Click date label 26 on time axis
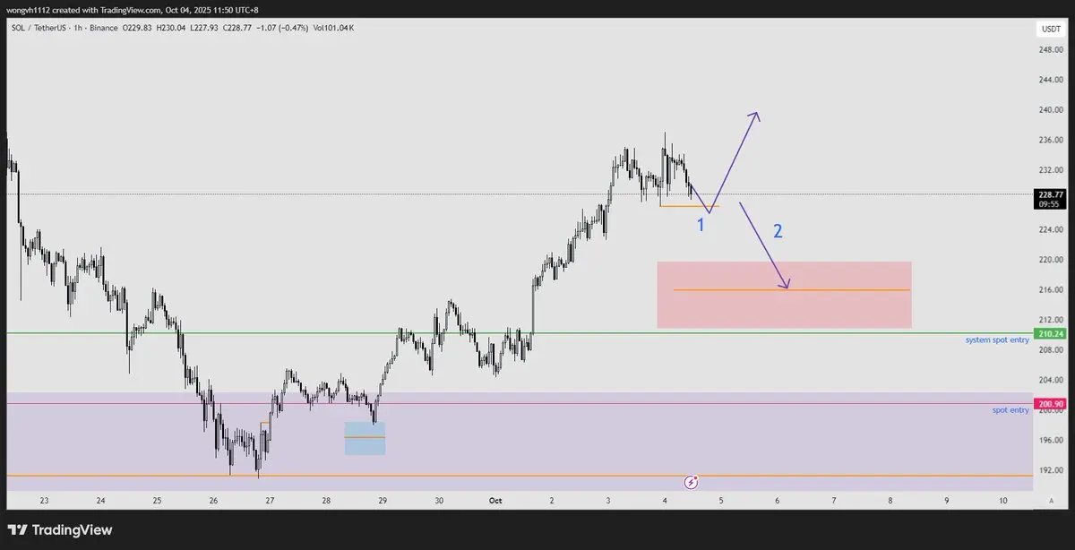 (x=213, y=501)
